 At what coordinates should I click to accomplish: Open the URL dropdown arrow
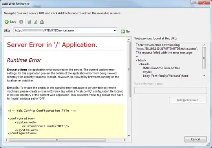tap(115, 30)
